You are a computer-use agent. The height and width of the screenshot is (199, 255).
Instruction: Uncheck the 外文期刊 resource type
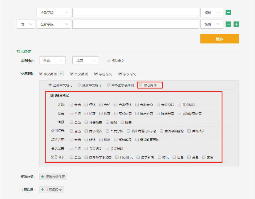pyautogui.click(x=72, y=74)
